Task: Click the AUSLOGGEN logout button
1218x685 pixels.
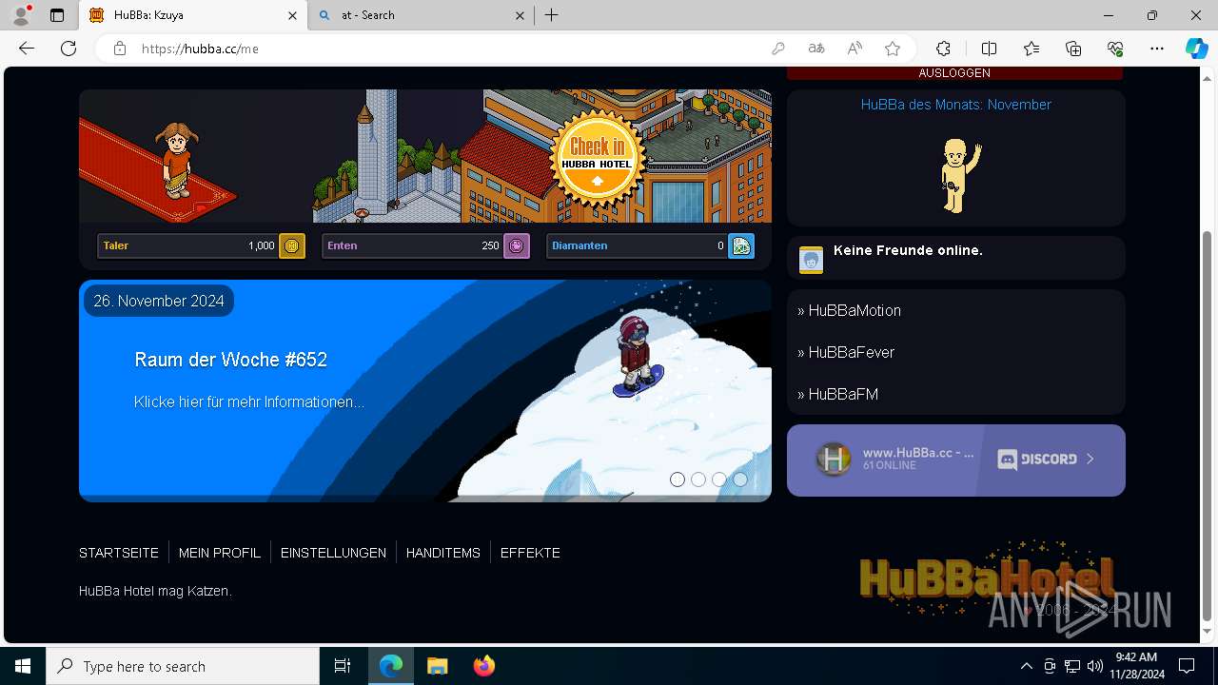Action: 954,73
